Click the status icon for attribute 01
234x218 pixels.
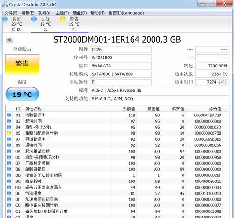(9, 115)
